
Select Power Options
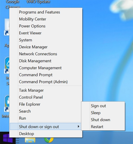(x=46, y=26)
